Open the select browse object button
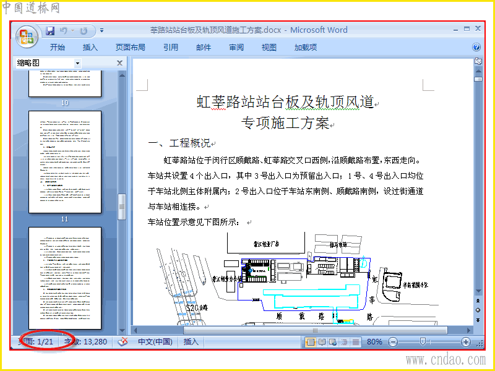The width and height of the screenshot is (495, 371). [x=478, y=310]
